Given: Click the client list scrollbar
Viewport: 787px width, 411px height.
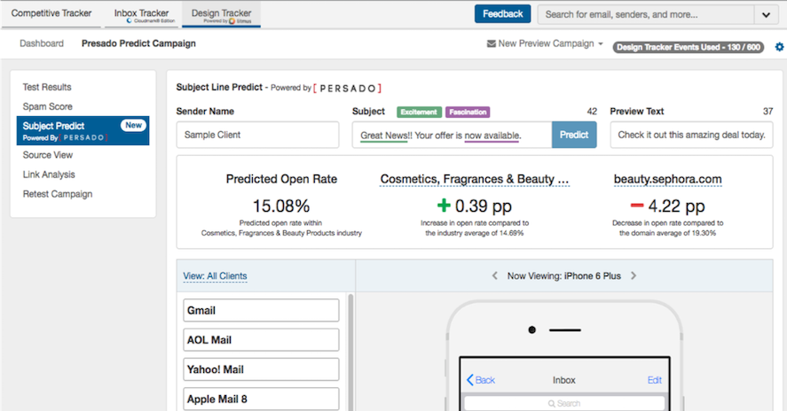Looking at the screenshot, I should [350, 353].
